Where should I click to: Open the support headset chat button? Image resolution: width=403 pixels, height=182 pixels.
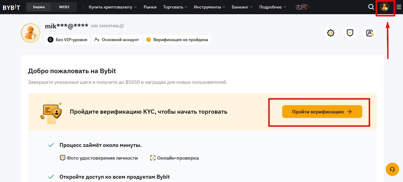click(x=392, y=169)
